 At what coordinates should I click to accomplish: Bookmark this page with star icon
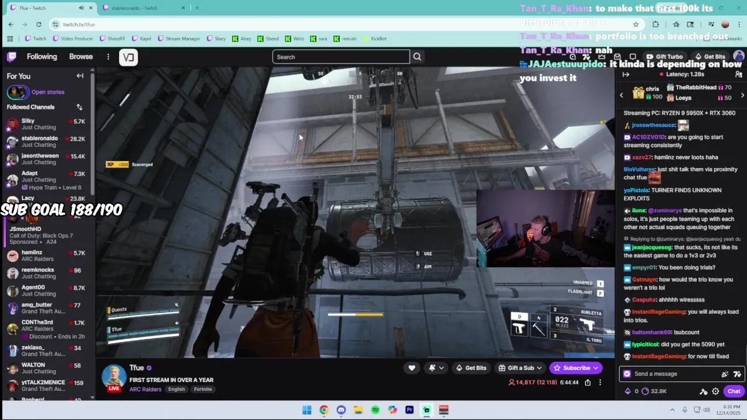coord(636,24)
